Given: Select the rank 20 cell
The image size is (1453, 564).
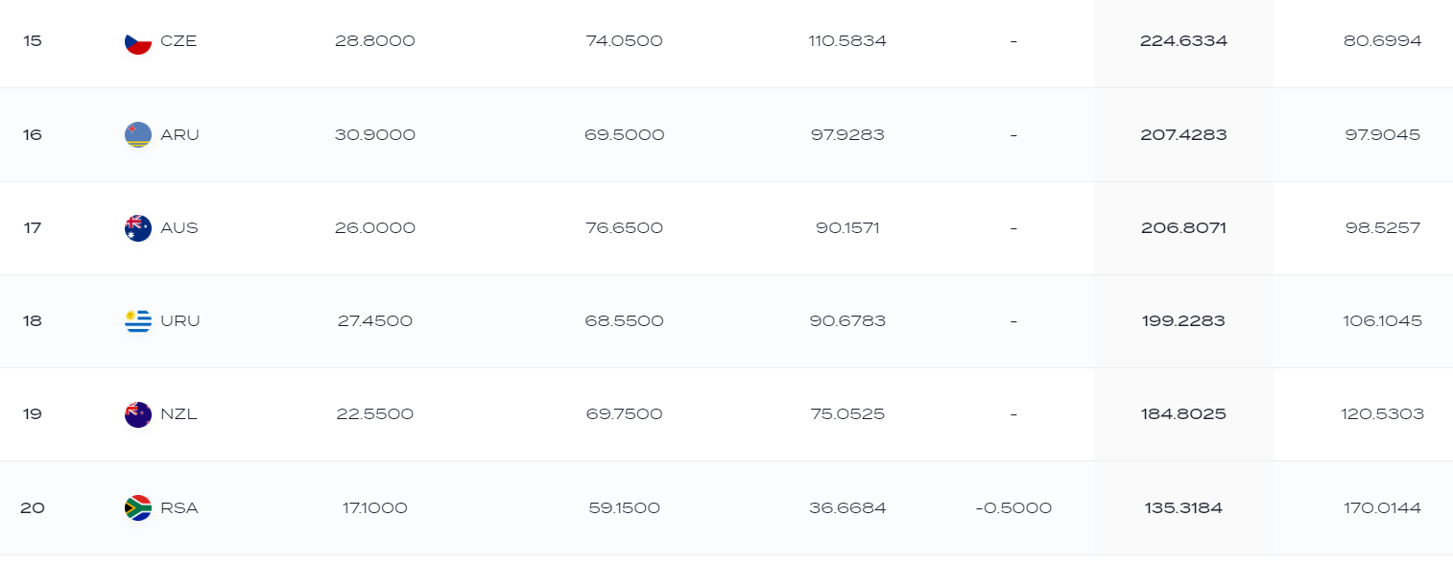Looking at the screenshot, I should (x=33, y=507).
